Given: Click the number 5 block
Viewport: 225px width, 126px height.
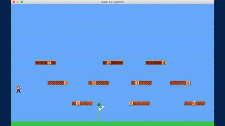Looking at the screenshot, I should 78,103.
